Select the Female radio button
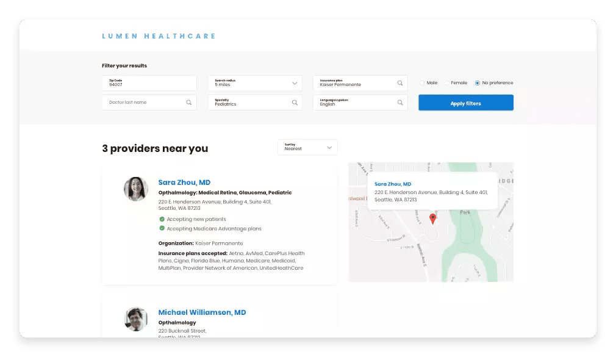Image resolution: width=616 pixels, height=357 pixels. click(x=447, y=83)
